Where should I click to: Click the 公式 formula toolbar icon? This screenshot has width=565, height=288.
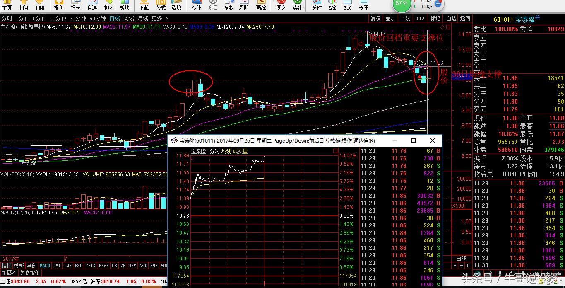point(161,5)
